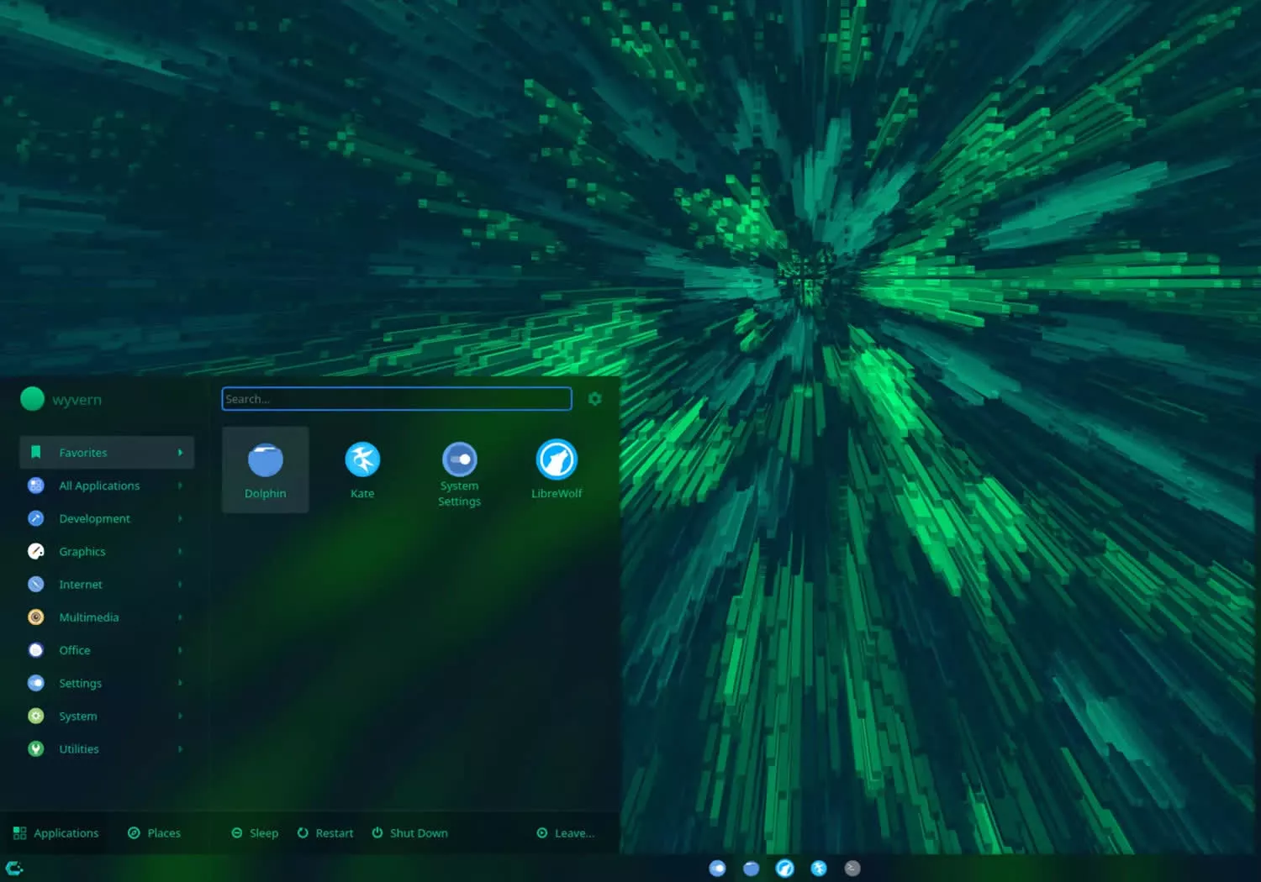The width and height of the screenshot is (1261, 882).
Task: Open the application launcher in the bottom-left corner
Action: pos(13,868)
